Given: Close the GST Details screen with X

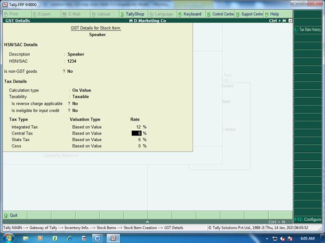Looking at the screenshot, I should [x=291, y=20].
